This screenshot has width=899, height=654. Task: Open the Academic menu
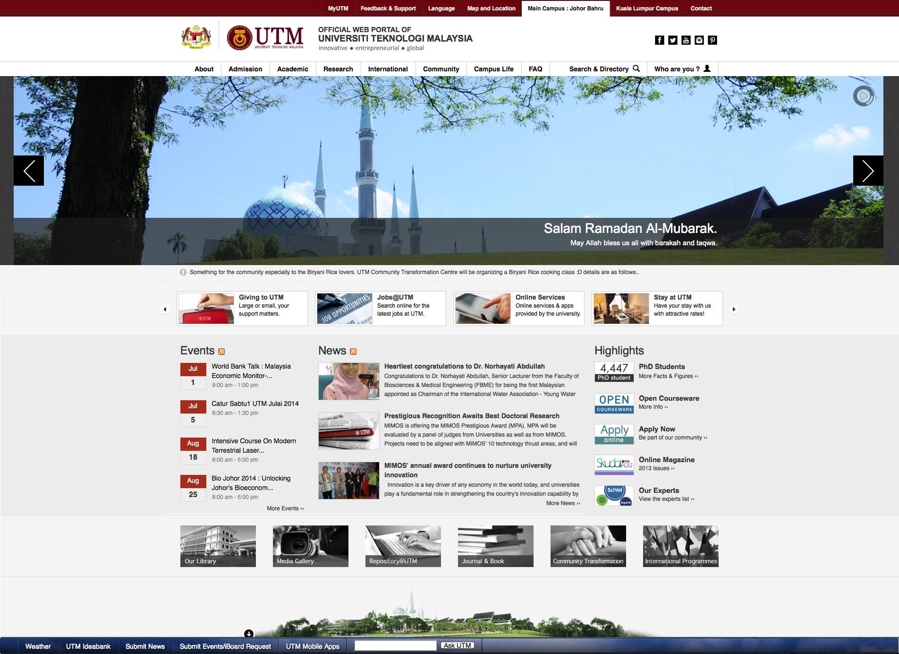[293, 69]
